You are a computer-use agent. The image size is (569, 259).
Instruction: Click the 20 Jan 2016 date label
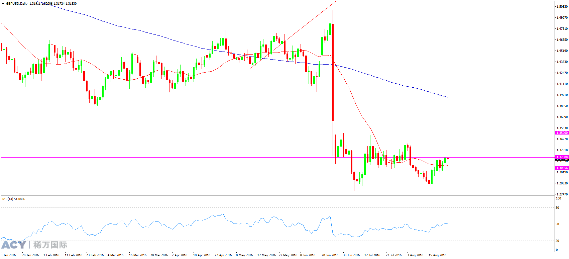30,255
